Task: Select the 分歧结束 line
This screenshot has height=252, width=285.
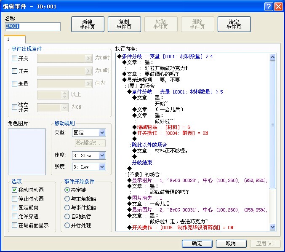Action: (x=141, y=163)
